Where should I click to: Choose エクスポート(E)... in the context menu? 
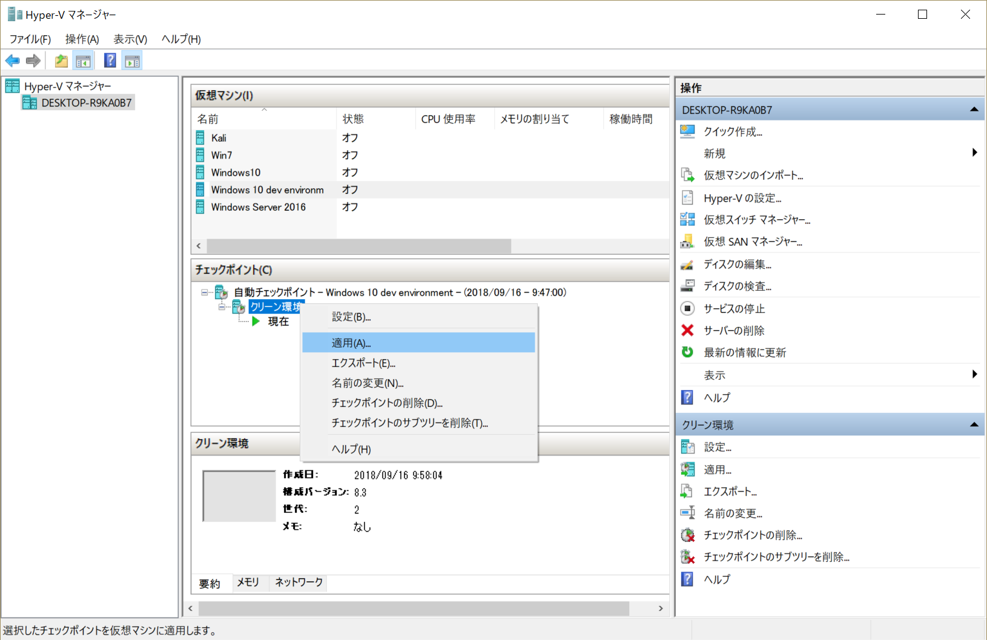tap(418, 363)
